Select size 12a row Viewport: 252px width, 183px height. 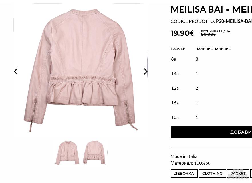click(211, 88)
